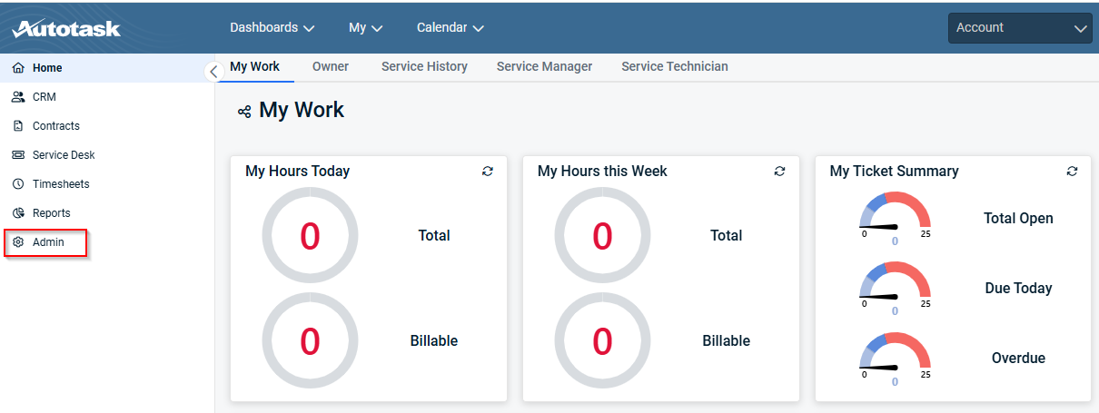Click the Service Desk ticket icon

click(18, 155)
